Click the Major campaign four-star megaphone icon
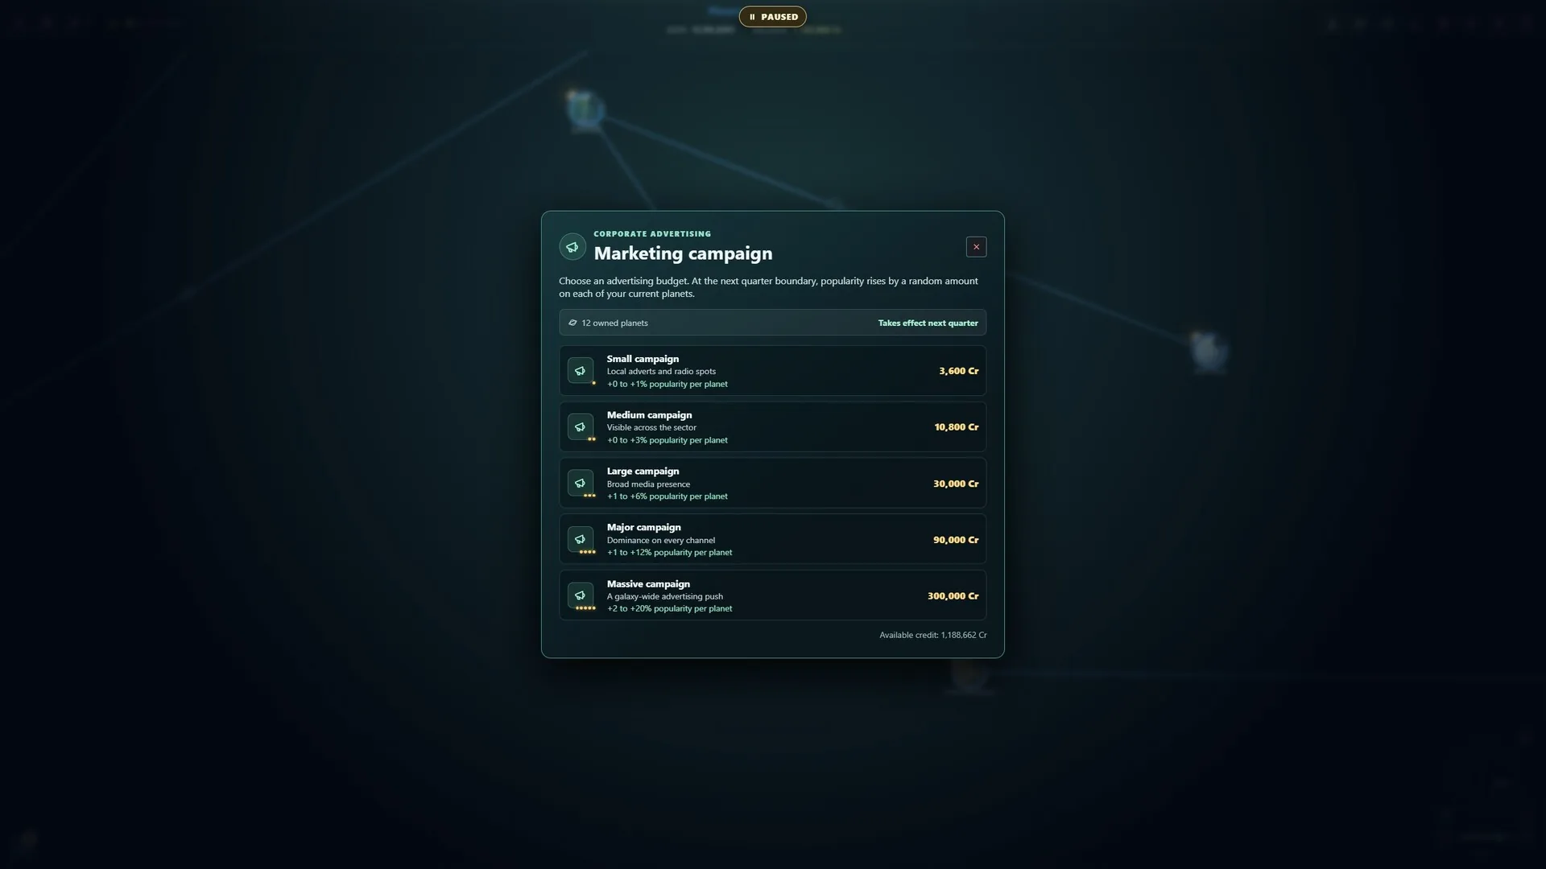Screen dimensions: 1546x869 (x=580, y=539)
